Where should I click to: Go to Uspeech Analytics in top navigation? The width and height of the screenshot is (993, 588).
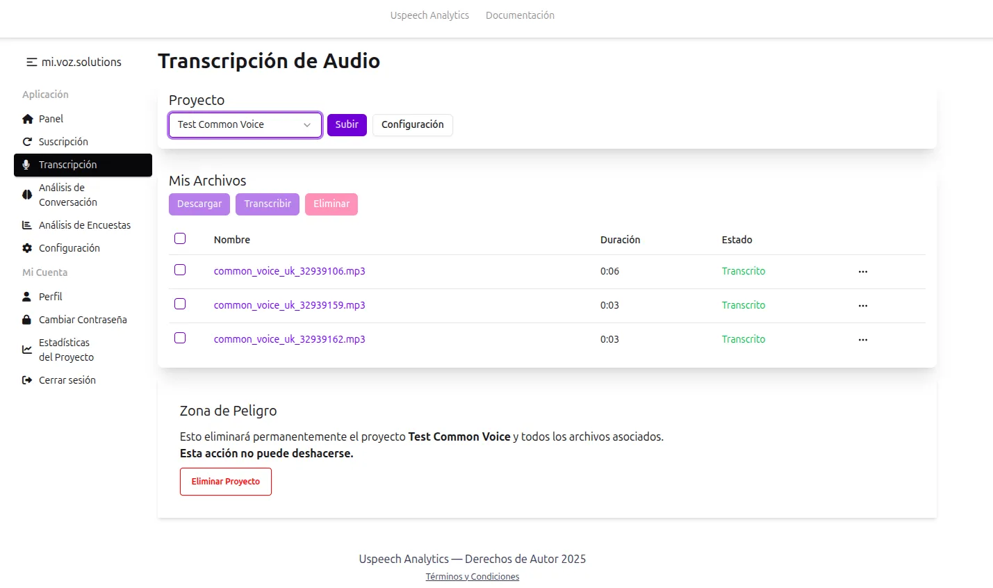tap(429, 15)
